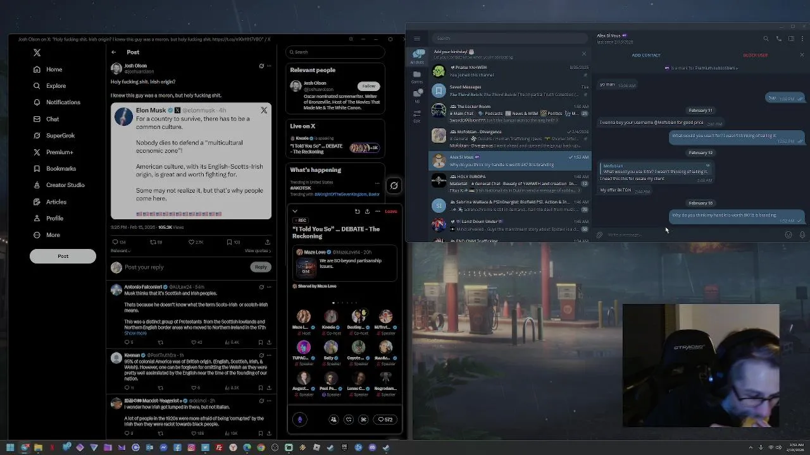This screenshot has height=455, width=810.
Task: Leave the Space
Action: pyautogui.click(x=391, y=211)
